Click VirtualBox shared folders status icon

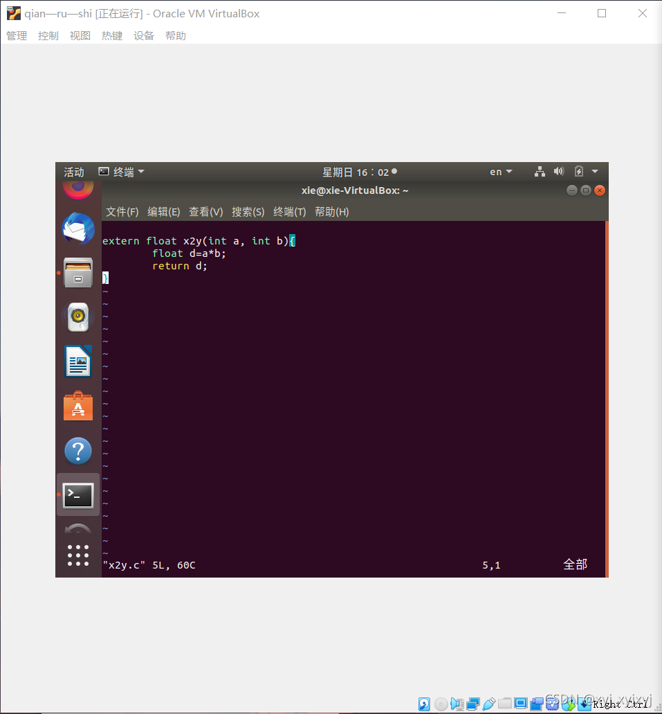pos(505,704)
